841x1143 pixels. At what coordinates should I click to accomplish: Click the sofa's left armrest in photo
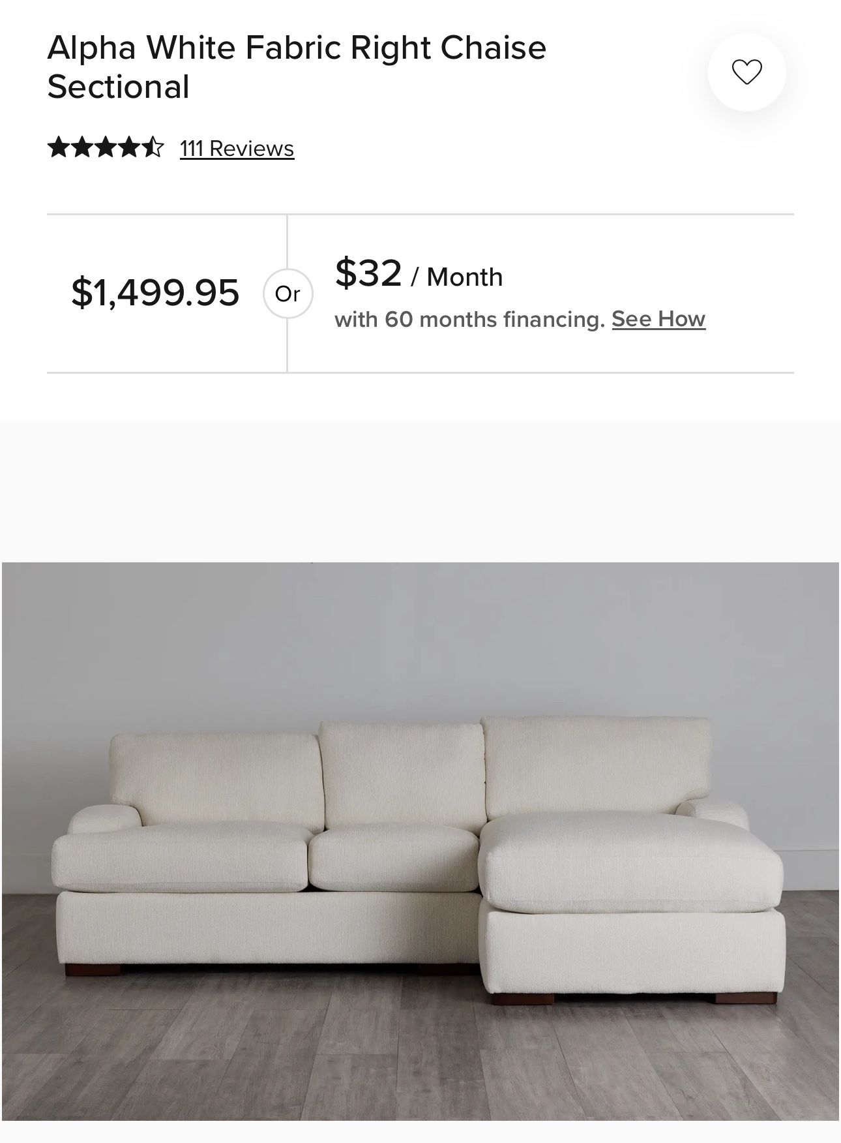coord(101,819)
